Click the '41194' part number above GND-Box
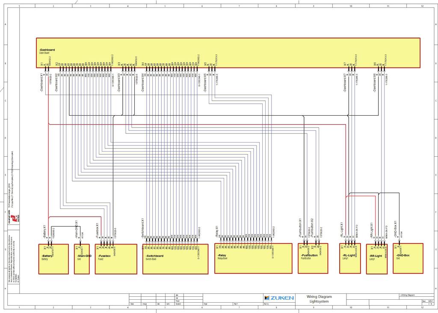 pyautogui.click(x=402, y=234)
